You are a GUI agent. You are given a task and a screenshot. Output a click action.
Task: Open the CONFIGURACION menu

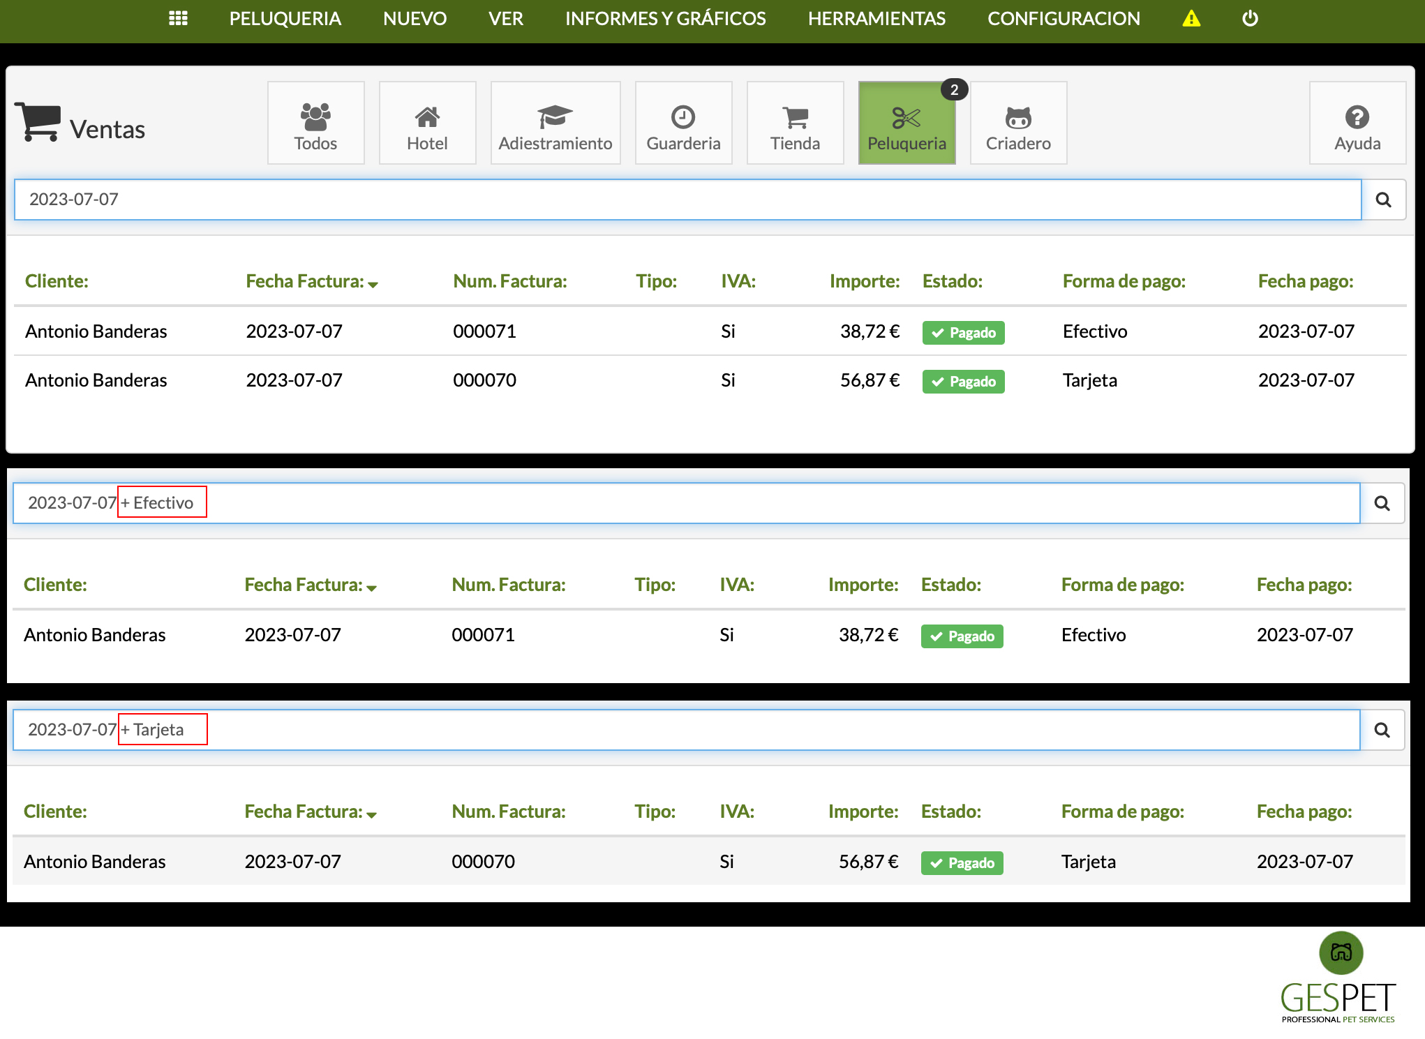tap(1064, 18)
